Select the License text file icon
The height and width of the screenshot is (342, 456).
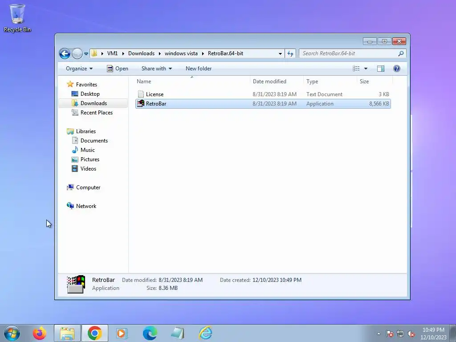(141, 94)
